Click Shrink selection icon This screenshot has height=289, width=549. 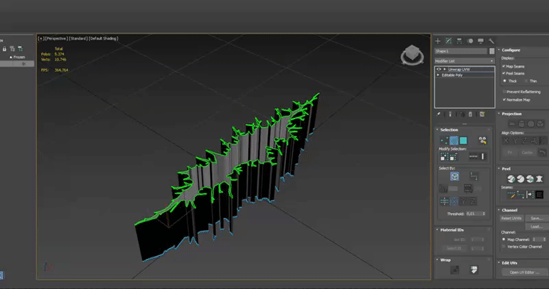453,157
